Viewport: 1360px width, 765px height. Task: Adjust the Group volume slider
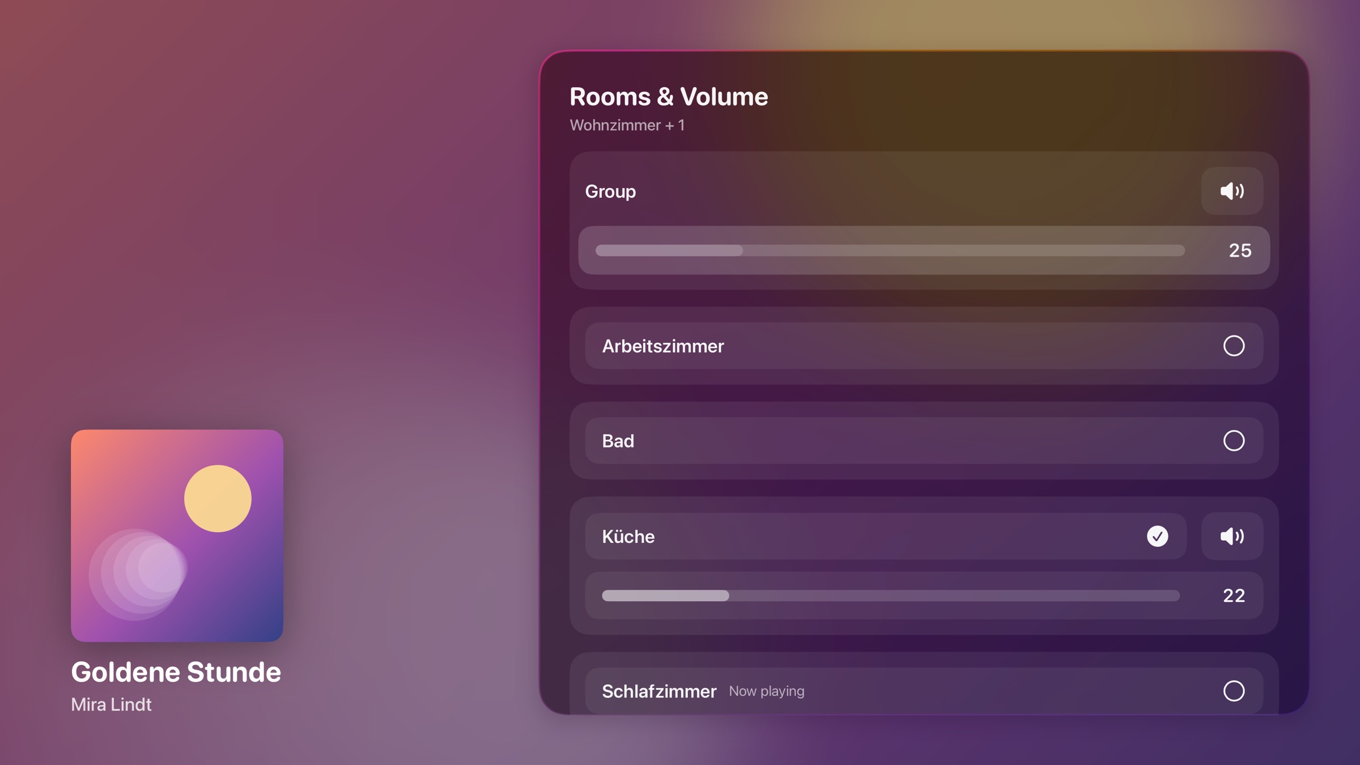[890, 250]
